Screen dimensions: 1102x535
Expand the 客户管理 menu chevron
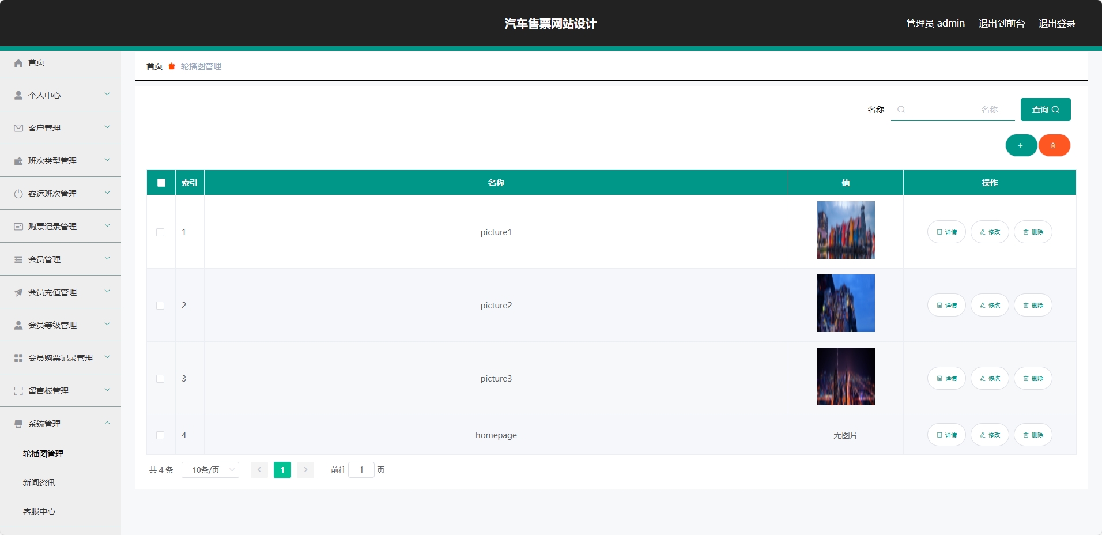coord(107,127)
